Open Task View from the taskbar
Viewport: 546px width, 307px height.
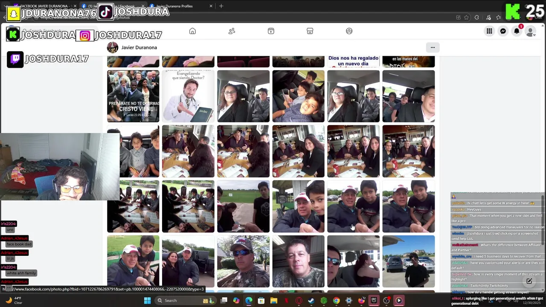point(224,301)
